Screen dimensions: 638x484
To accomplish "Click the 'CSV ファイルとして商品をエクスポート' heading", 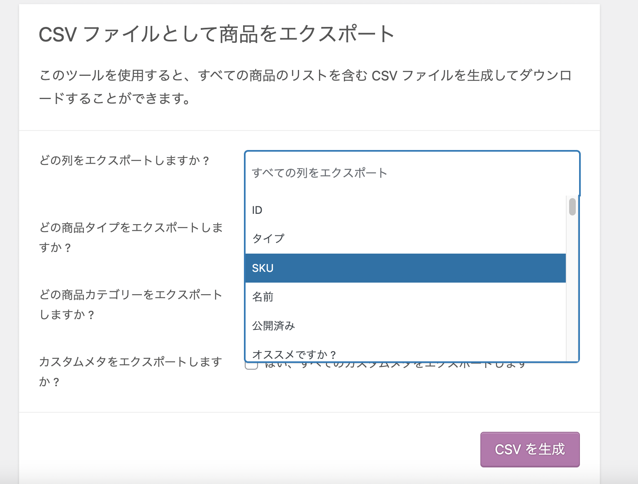I will tap(217, 34).
